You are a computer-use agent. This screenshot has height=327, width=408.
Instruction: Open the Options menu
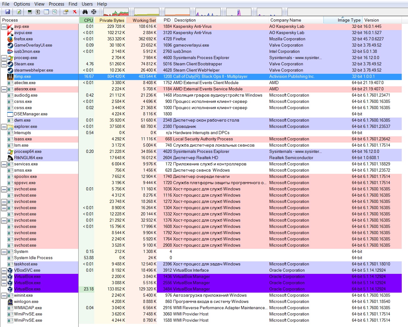coord(22,4)
